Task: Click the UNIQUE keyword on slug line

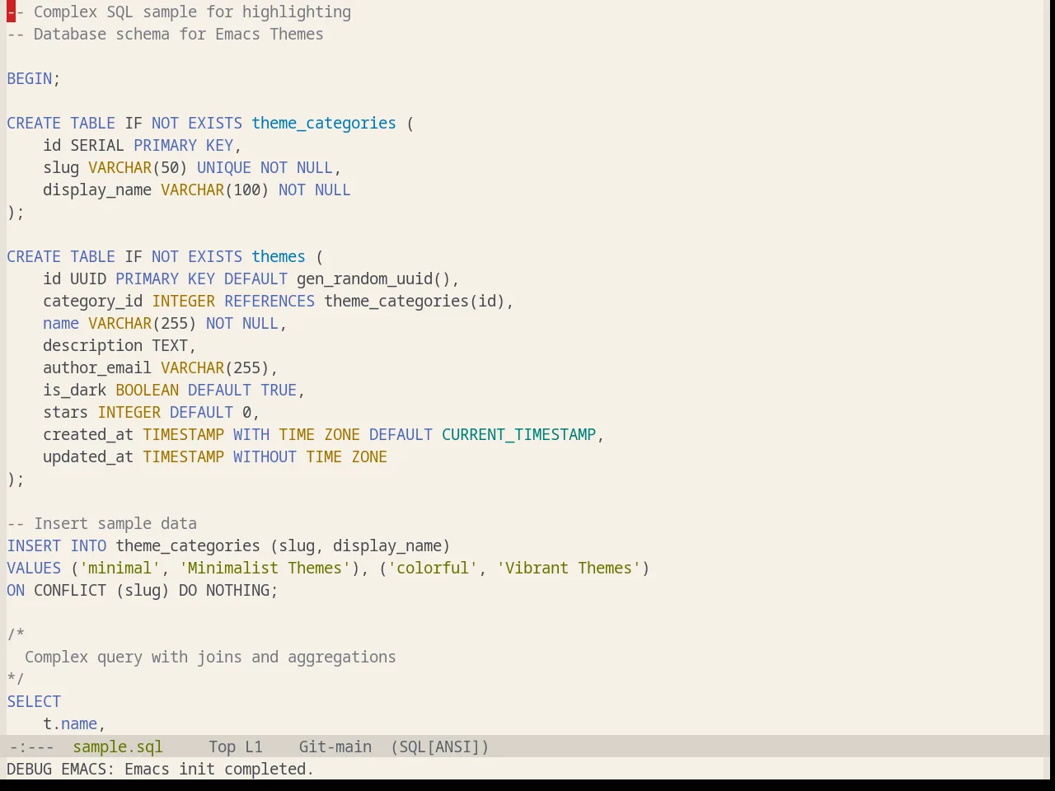Action: coord(224,168)
